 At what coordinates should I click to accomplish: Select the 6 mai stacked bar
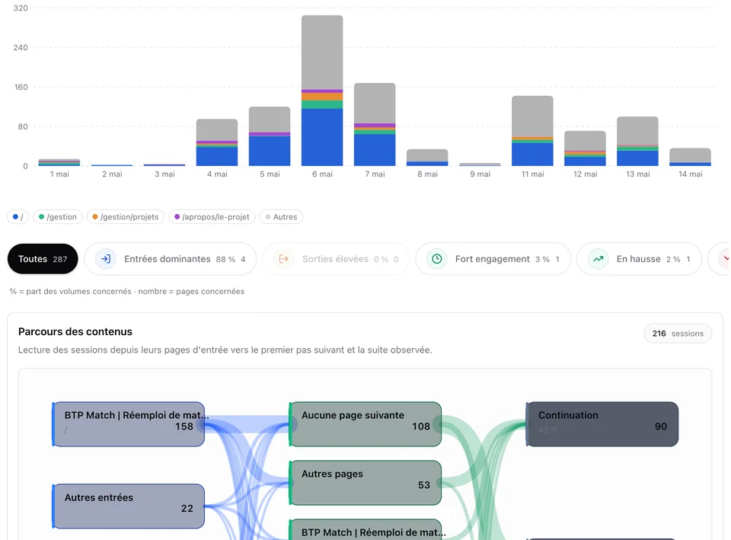click(322, 91)
